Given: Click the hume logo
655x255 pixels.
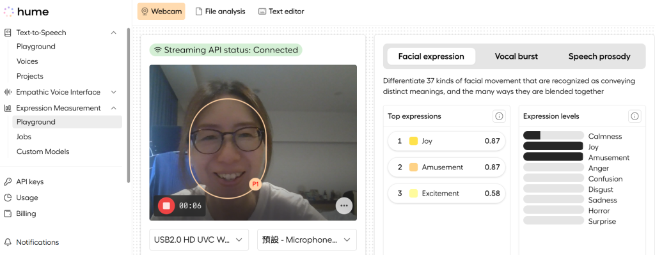Looking at the screenshot, I should tap(26, 12).
